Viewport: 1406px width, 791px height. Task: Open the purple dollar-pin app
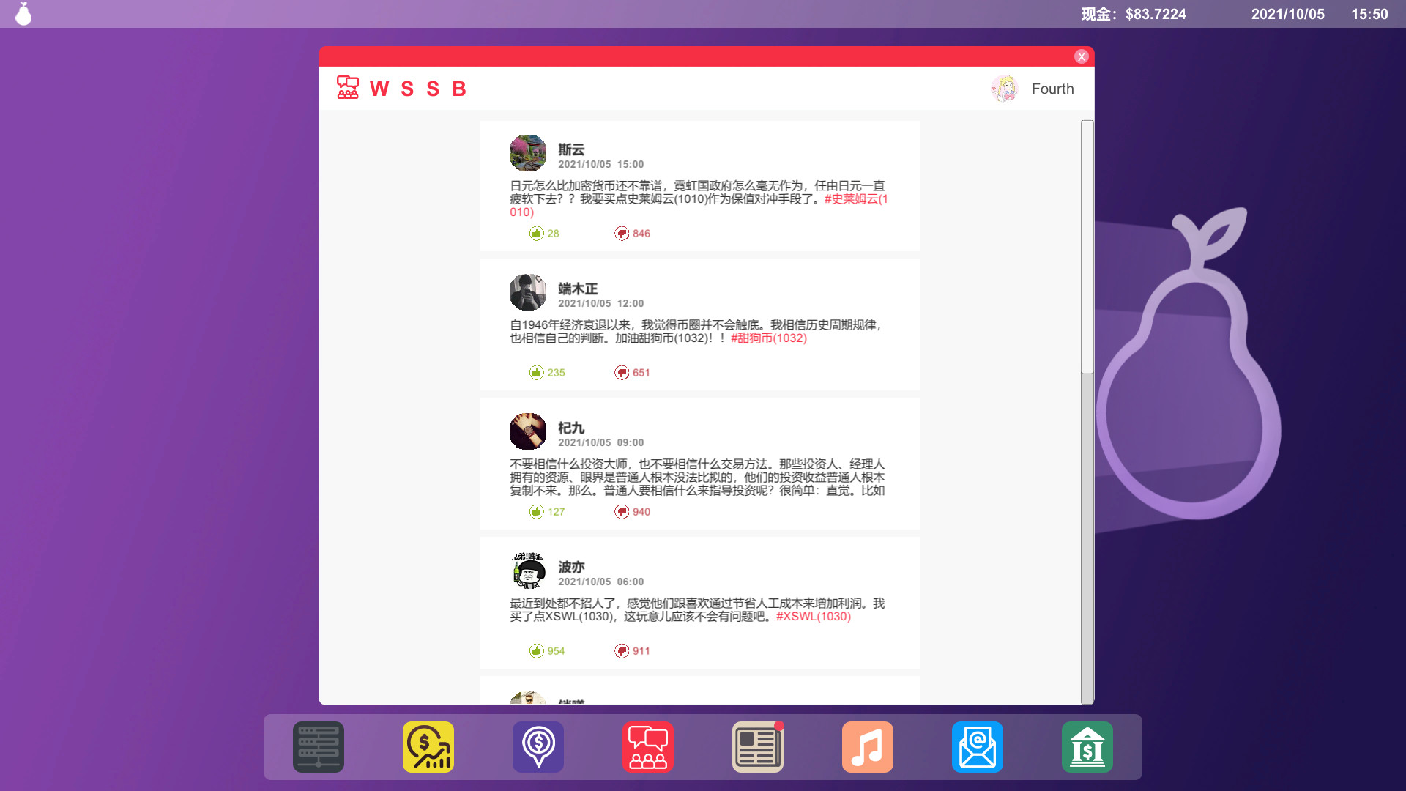pyautogui.click(x=538, y=747)
